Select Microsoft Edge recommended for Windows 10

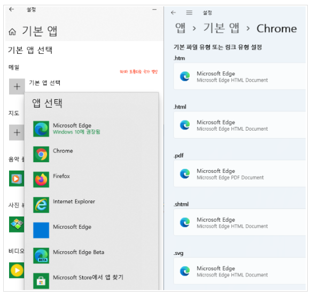pos(41,129)
